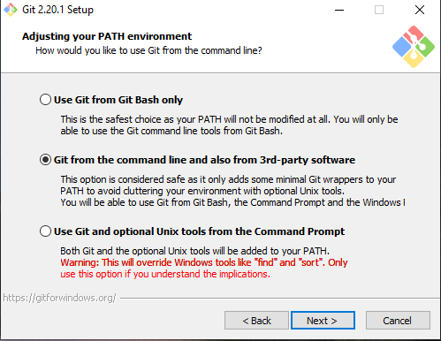
Task: Click the red warning text about find and sort
Action: click(204, 269)
